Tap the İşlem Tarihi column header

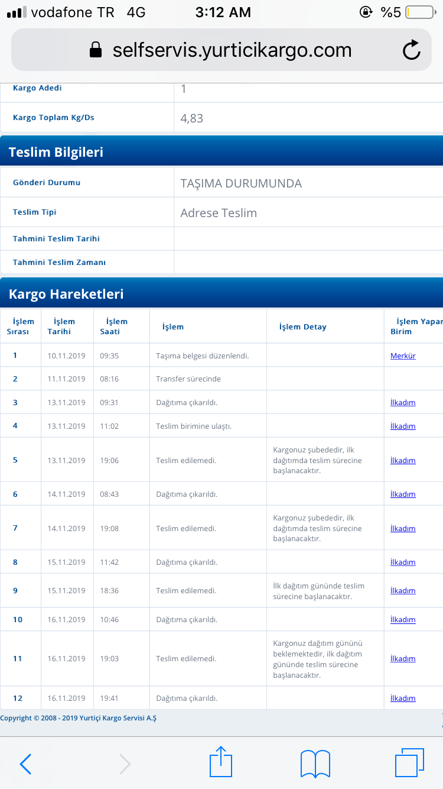[61, 326]
